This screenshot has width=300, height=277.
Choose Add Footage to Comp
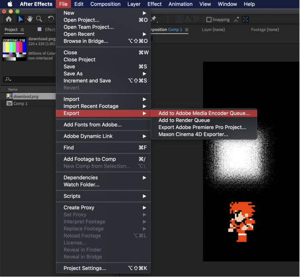tap(103, 159)
